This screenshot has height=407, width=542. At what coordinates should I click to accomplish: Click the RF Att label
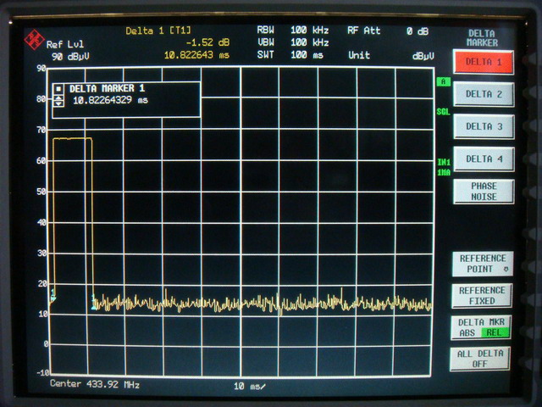pos(363,31)
